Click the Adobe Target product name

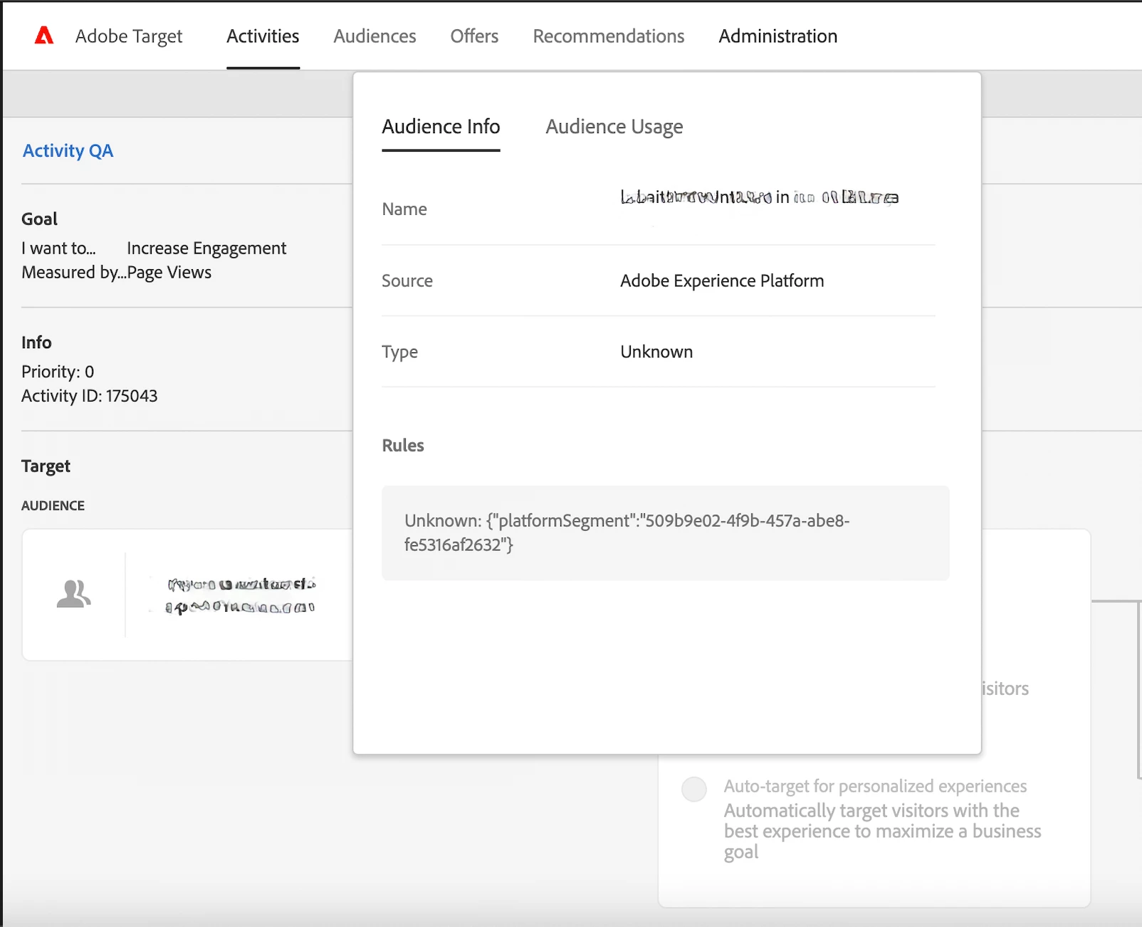coord(129,36)
